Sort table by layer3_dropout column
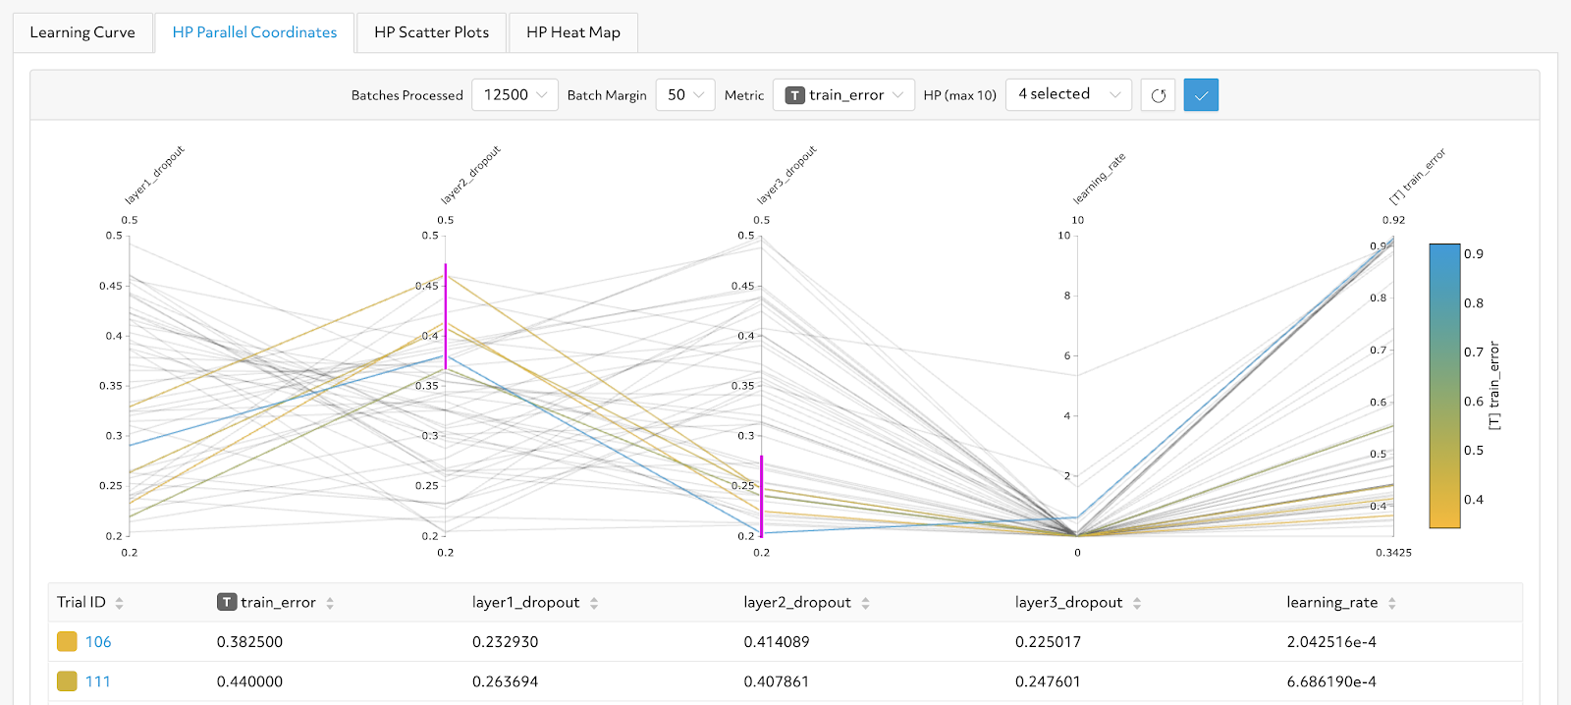This screenshot has width=1571, height=705. pos(1137,603)
